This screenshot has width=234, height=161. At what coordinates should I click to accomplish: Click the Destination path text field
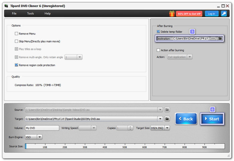191,38
